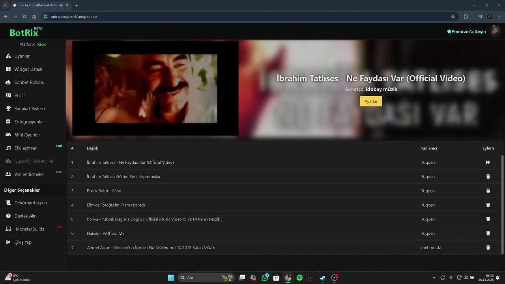Click taskbar search box Ara
Viewport: 505px width, 284px height.
(206, 278)
